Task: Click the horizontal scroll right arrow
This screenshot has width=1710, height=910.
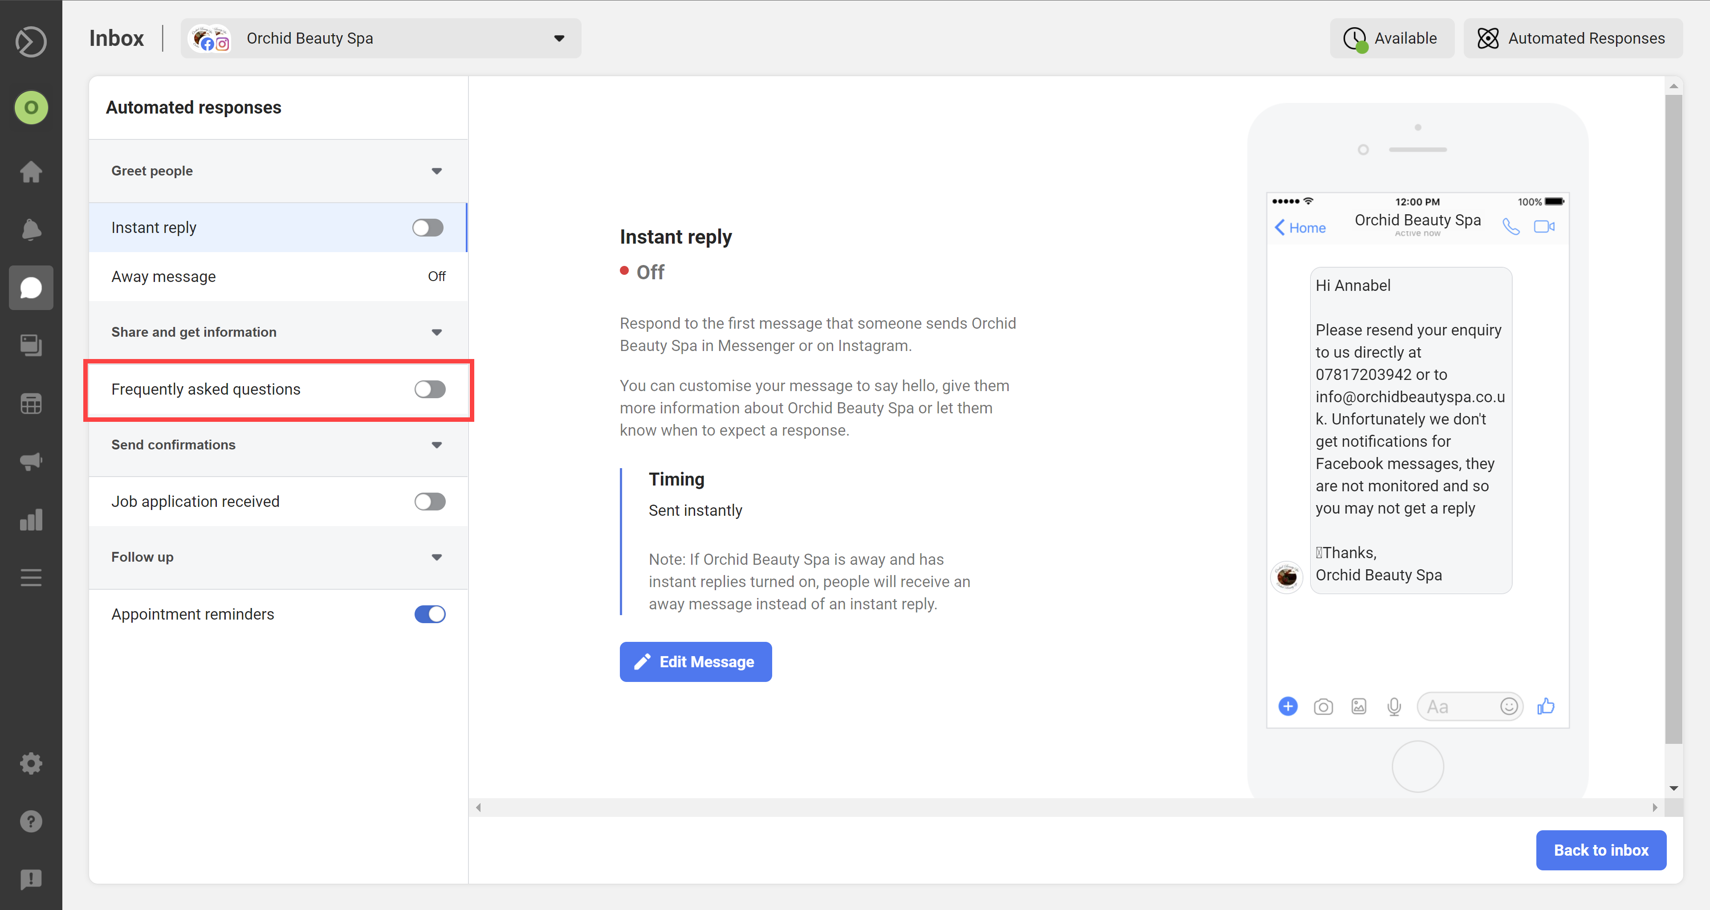Action: click(1655, 808)
